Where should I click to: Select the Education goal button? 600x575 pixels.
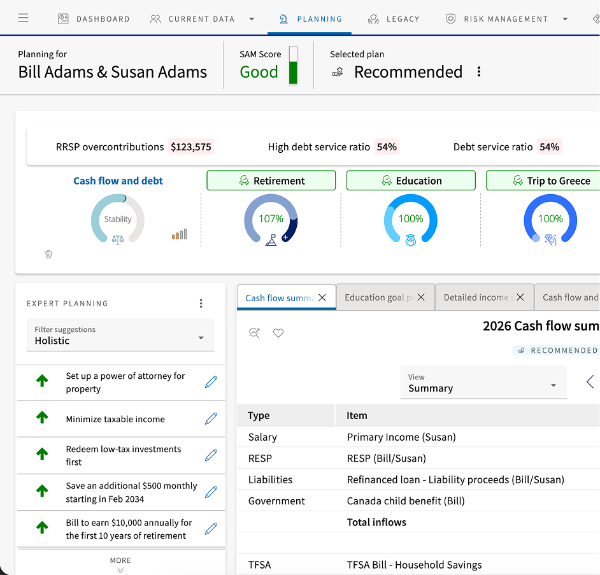(x=411, y=181)
